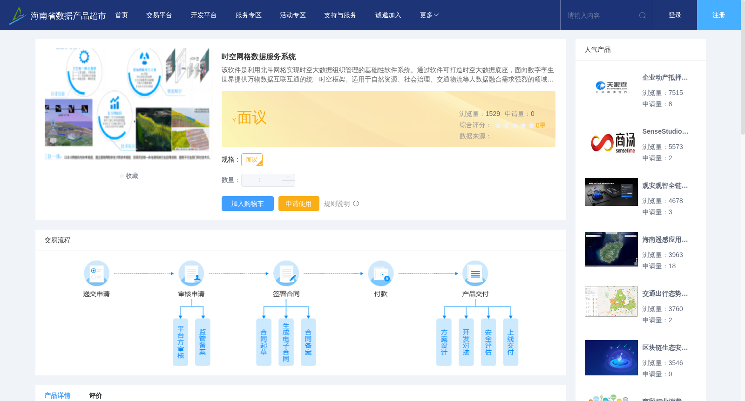745x401 pixels.
Task: Click the favorite star icon beside 收藏
Action: 122,176
